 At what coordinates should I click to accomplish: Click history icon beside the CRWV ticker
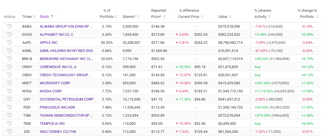click(9, 66)
